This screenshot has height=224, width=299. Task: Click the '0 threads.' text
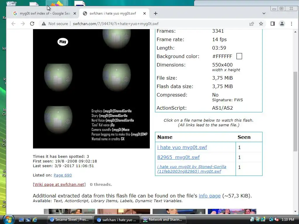pyautogui.click(x=101, y=184)
